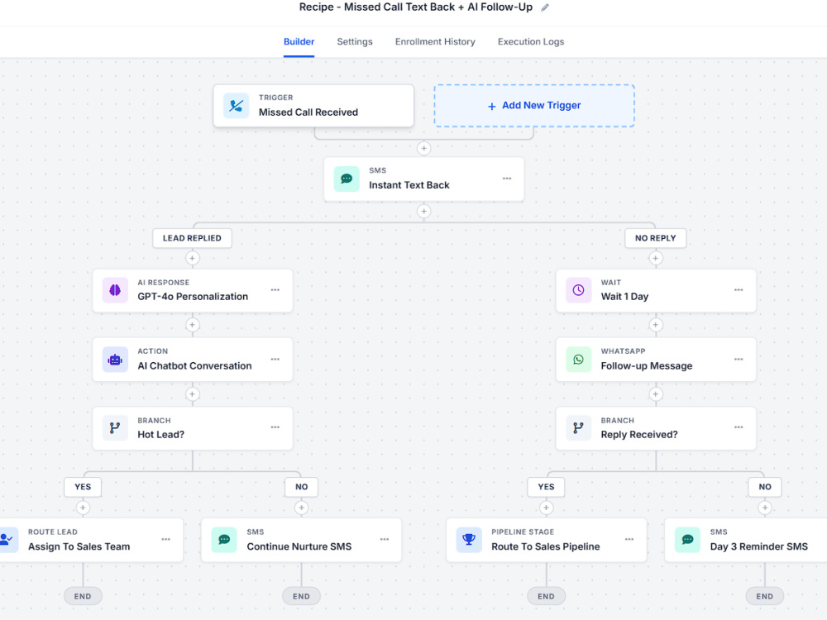This screenshot has width=827, height=620.
Task: Add a step below Wait 1 Day
Action: (x=655, y=325)
